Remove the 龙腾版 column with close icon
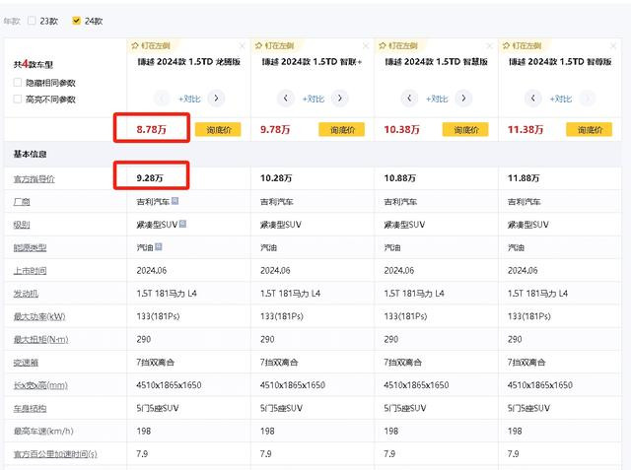The width and height of the screenshot is (631, 470). (x=242, y=46)
